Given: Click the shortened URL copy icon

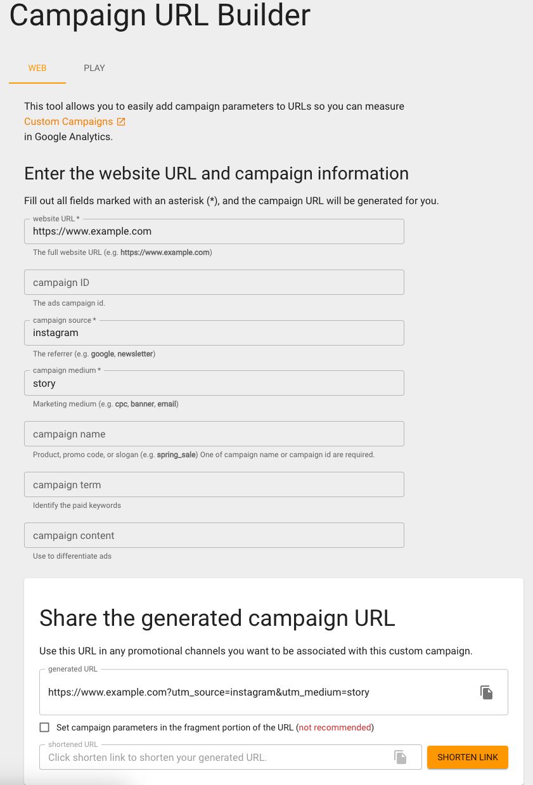Looking at the screenshot, I should (400, 756).
